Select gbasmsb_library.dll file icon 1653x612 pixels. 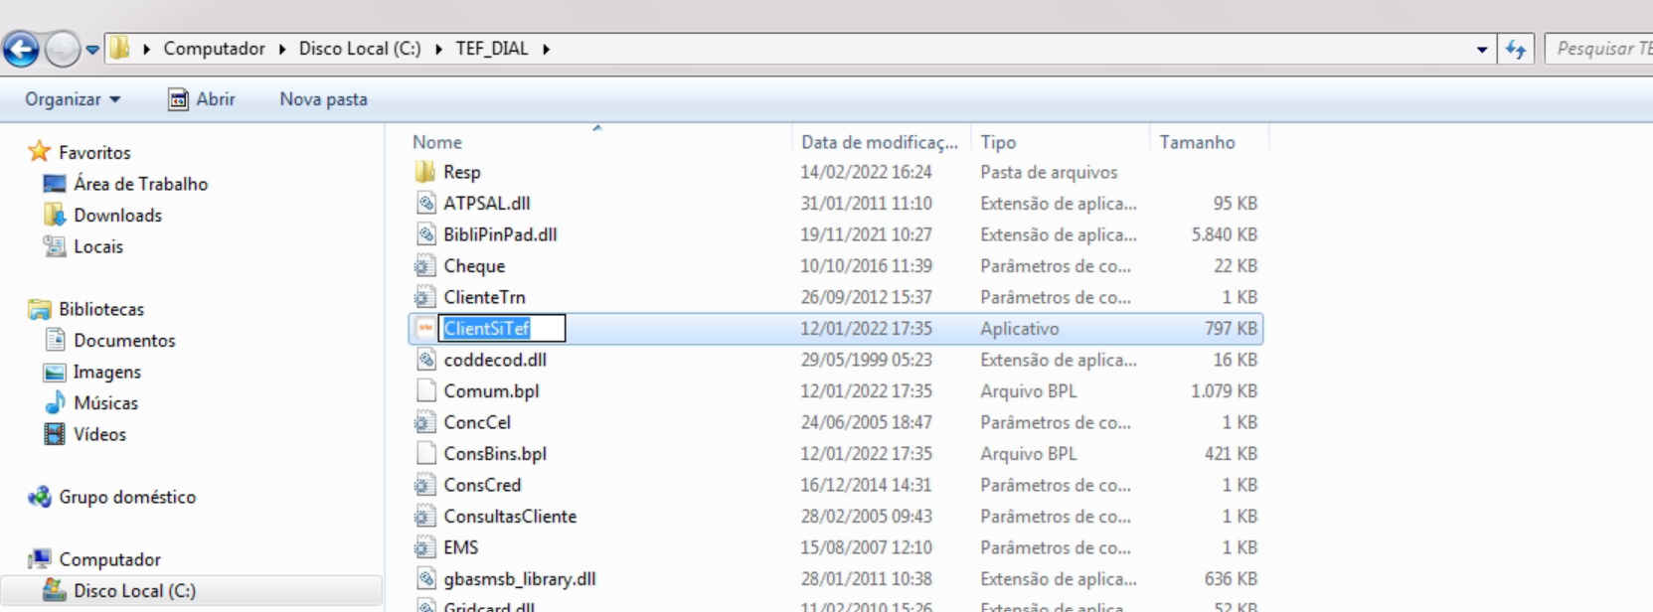(425, 579)
